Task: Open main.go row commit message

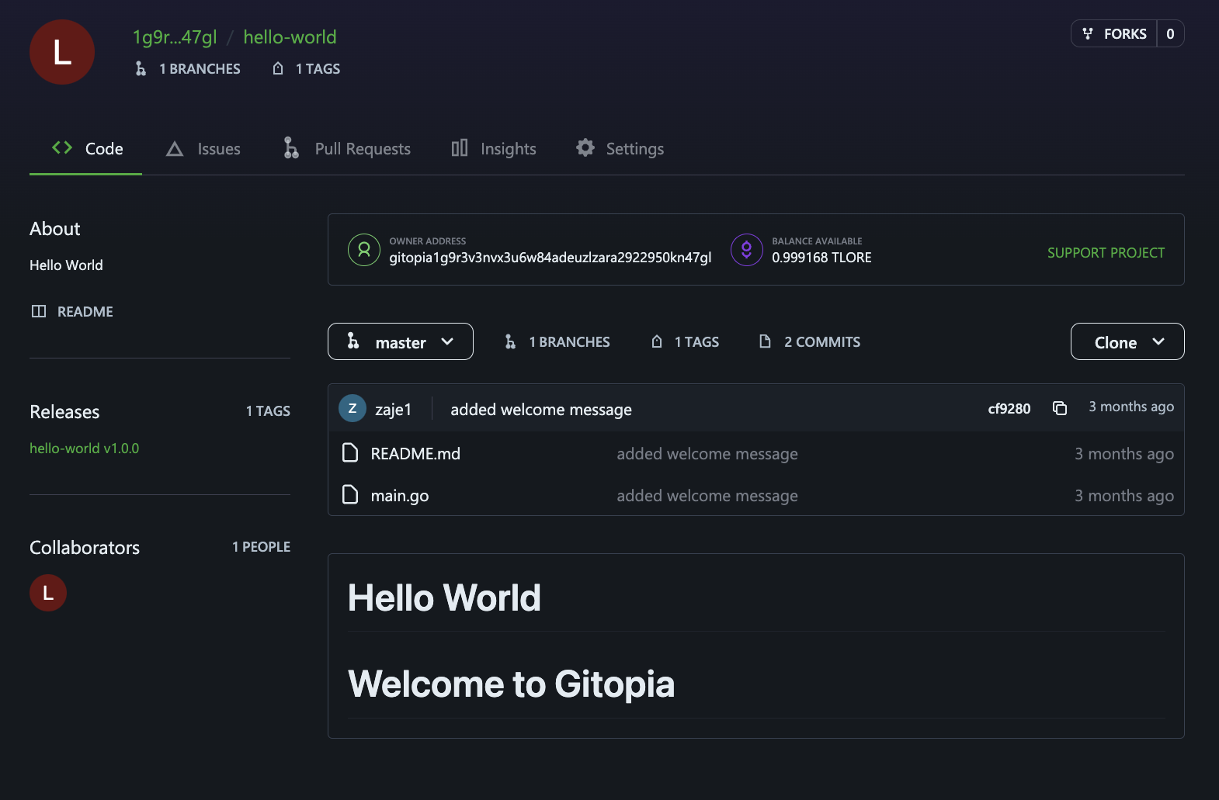Action: 707,496
